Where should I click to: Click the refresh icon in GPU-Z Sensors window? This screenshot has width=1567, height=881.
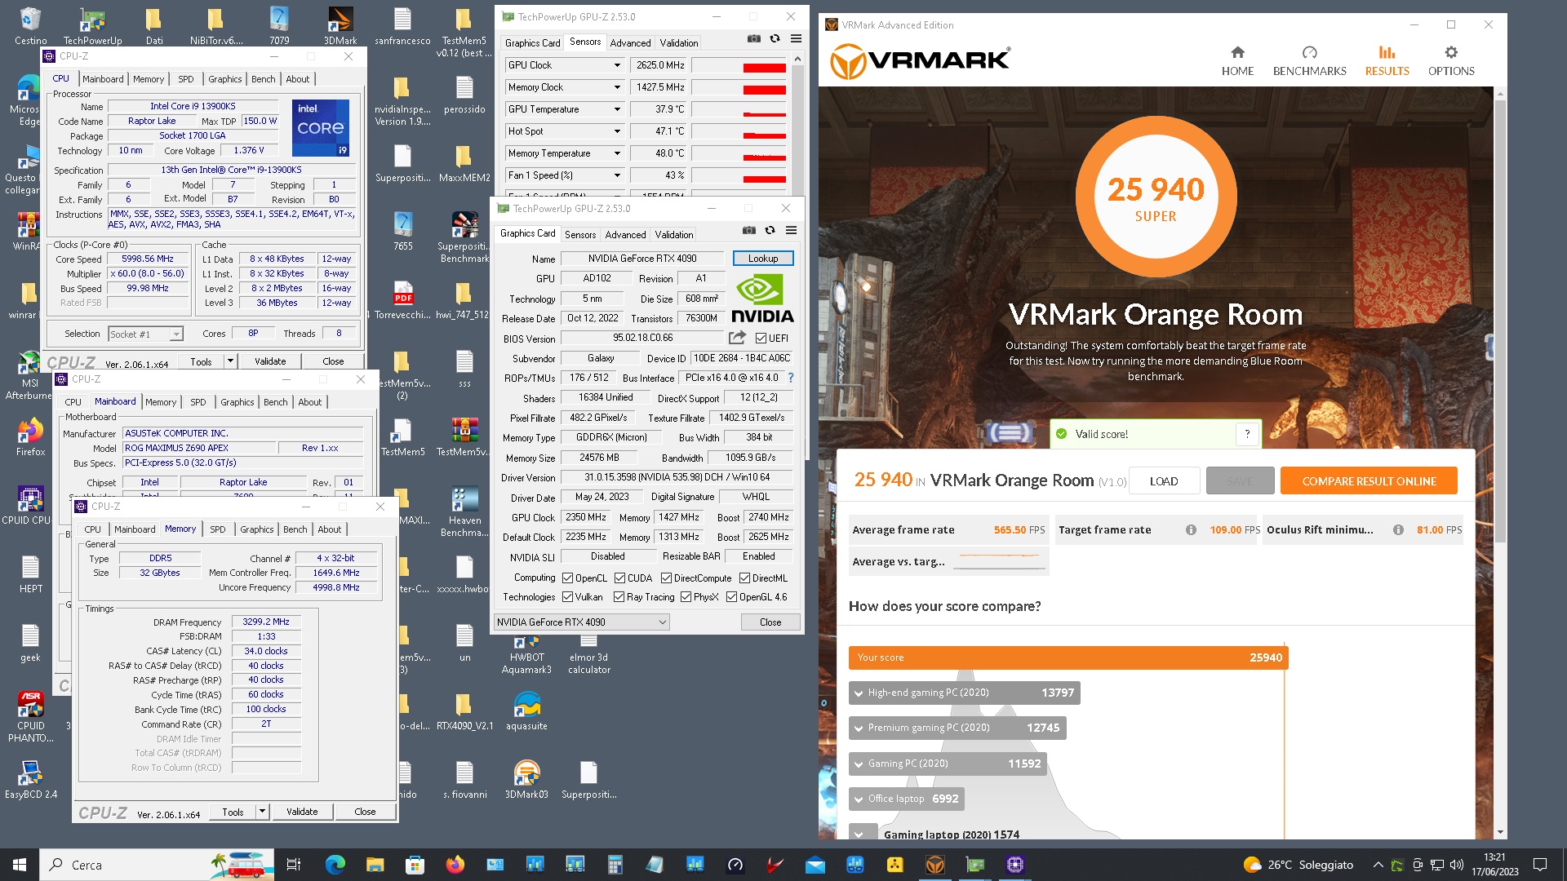point(775,39)
